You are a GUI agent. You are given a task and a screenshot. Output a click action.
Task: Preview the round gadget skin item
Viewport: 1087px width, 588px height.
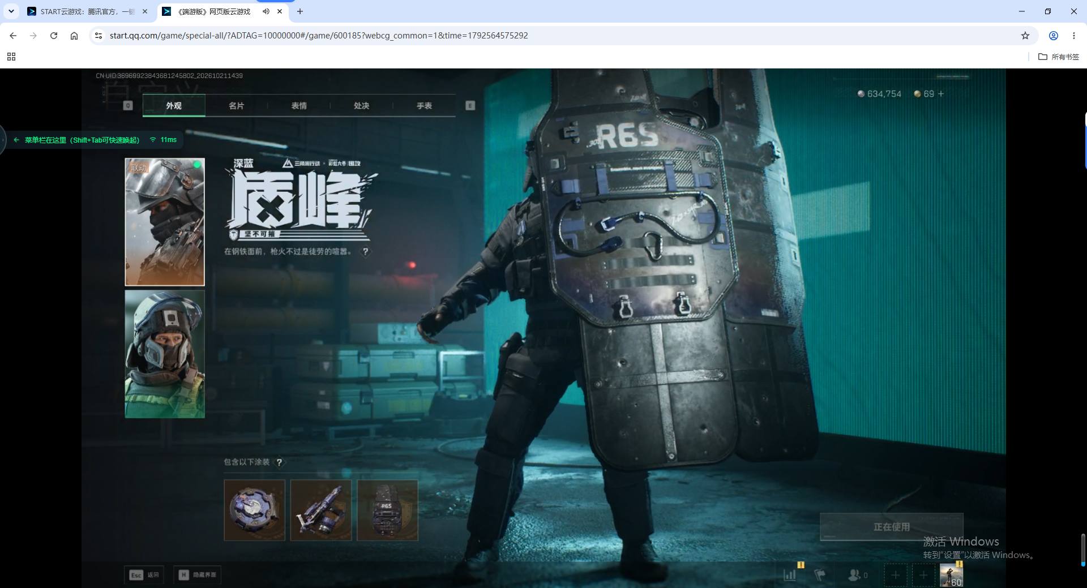click(254, 510)
